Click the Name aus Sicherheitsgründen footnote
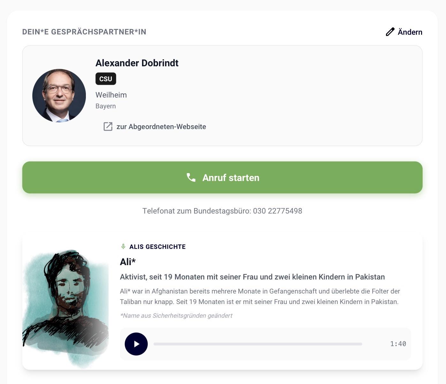446x384 pixels. [x=176, y=315]
